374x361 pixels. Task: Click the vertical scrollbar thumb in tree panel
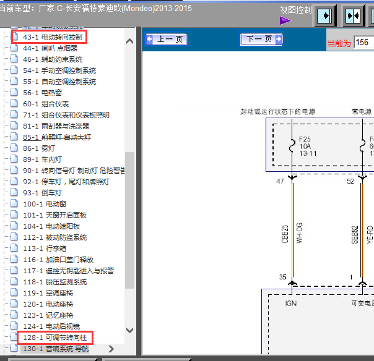(129, 220)
